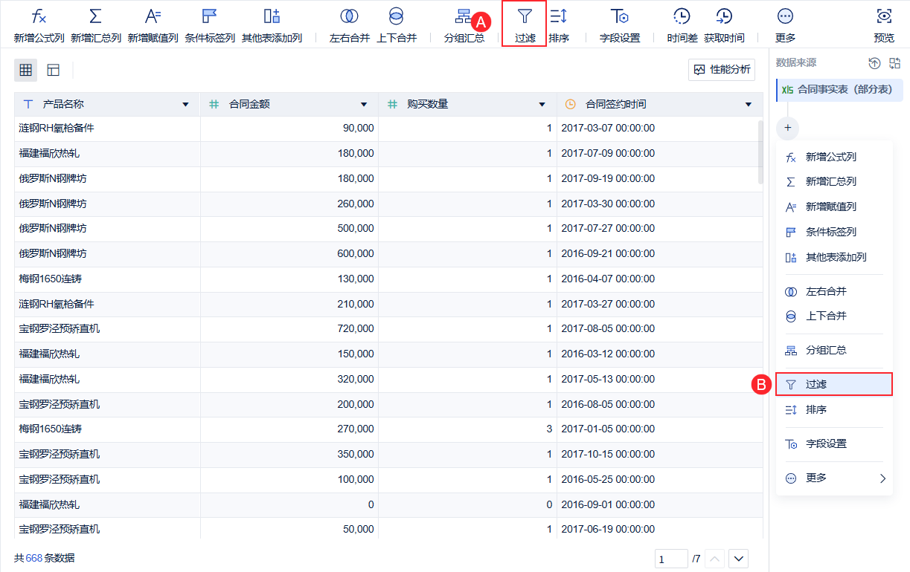Image resolution: width=910 pixels, height=572 pixels.
Task: Choose 分组汇总 in the dropdown menu
Action: tap(834, 350)
